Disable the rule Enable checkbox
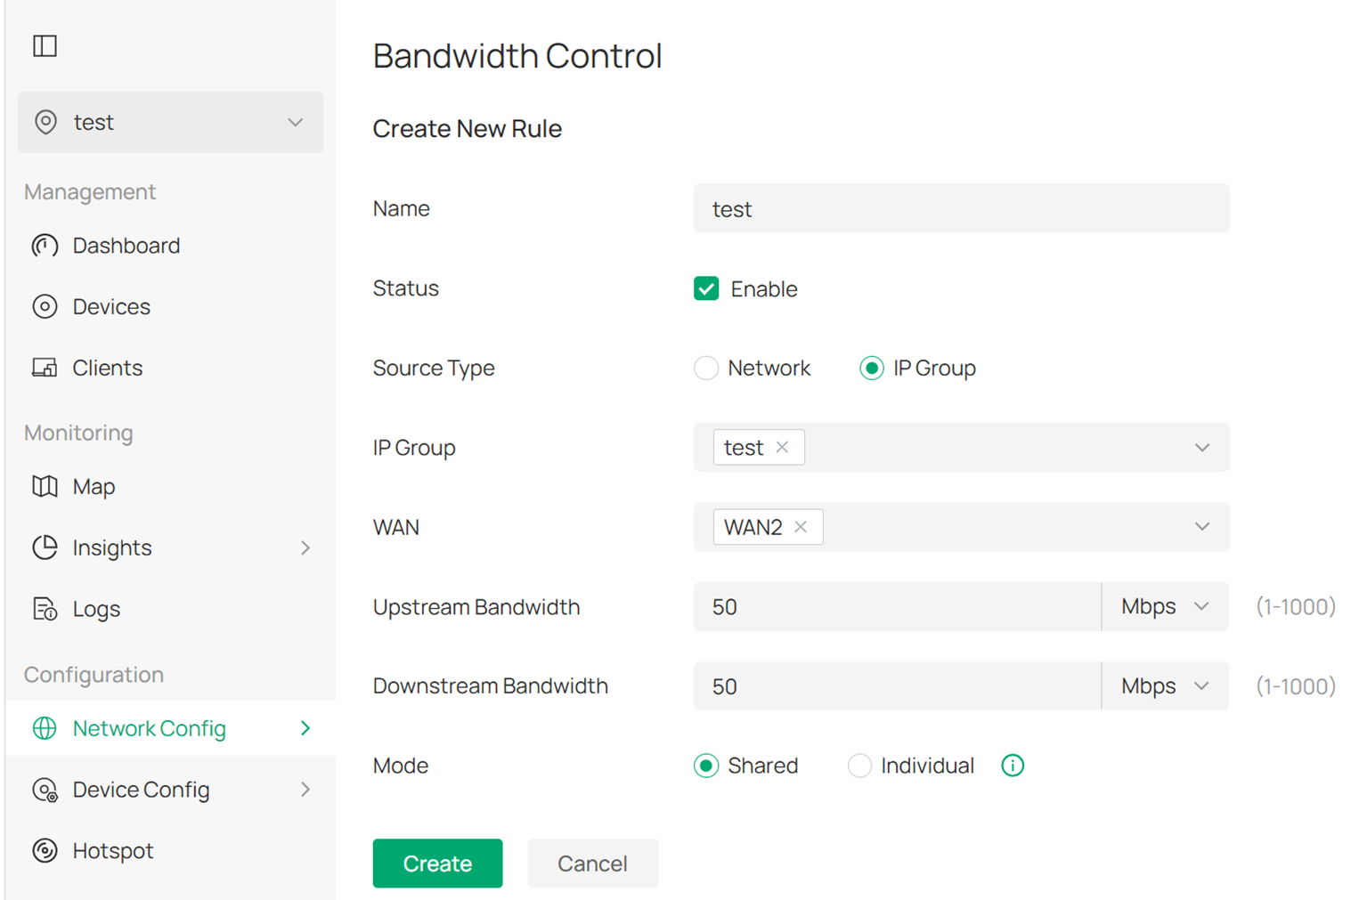Screen dimensions: 1359x900 click(705, 288)
